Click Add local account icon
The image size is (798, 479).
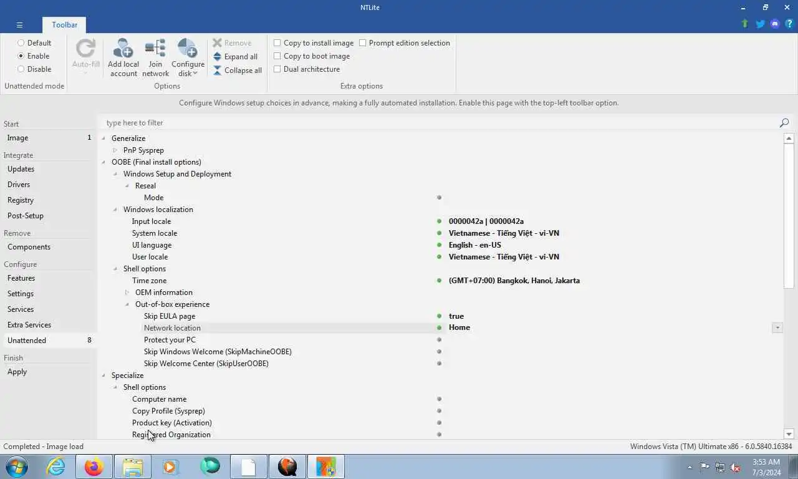coord(123,58)
